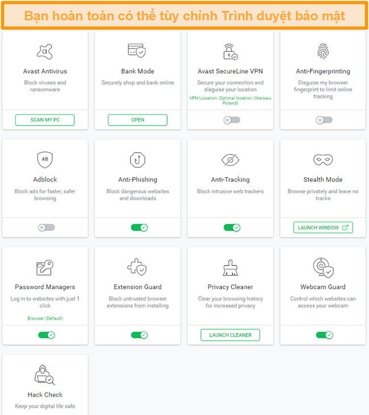Image resolution: width=369 pixels, height=415 pixels.
Task: Turn off the Extension Guard switch
Action: coord(139,335)
